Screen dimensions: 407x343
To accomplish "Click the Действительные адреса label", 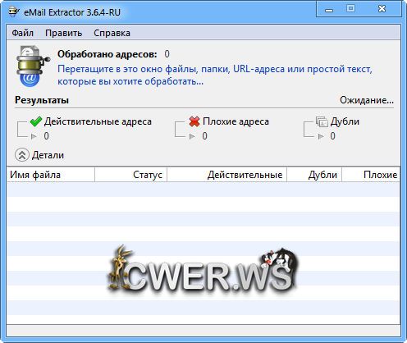I will pos(98,121).
